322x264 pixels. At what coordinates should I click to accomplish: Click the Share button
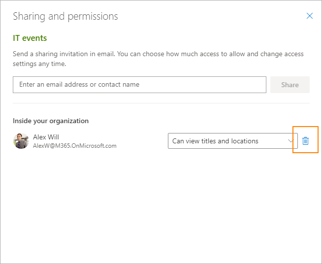coord(290,85)
